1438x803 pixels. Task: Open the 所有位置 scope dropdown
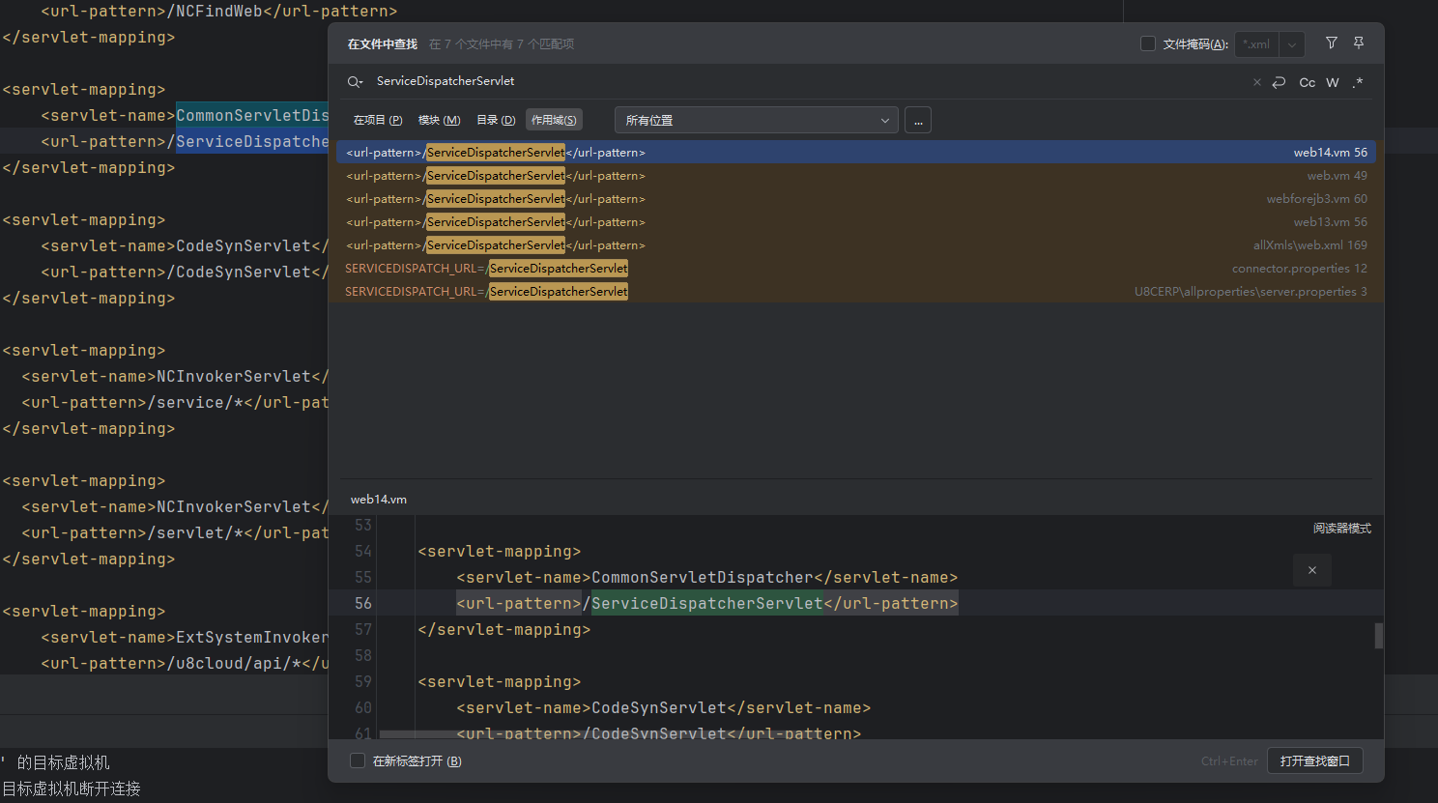coord(756,120)
